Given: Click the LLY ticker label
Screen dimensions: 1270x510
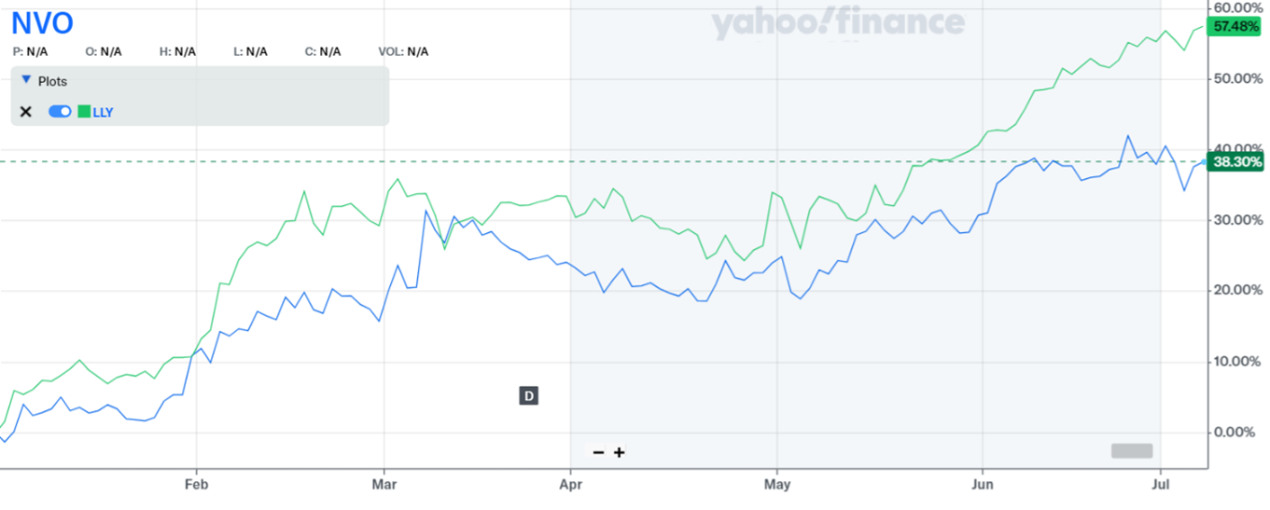Looking at the screenshot, I should coord(104,112).
